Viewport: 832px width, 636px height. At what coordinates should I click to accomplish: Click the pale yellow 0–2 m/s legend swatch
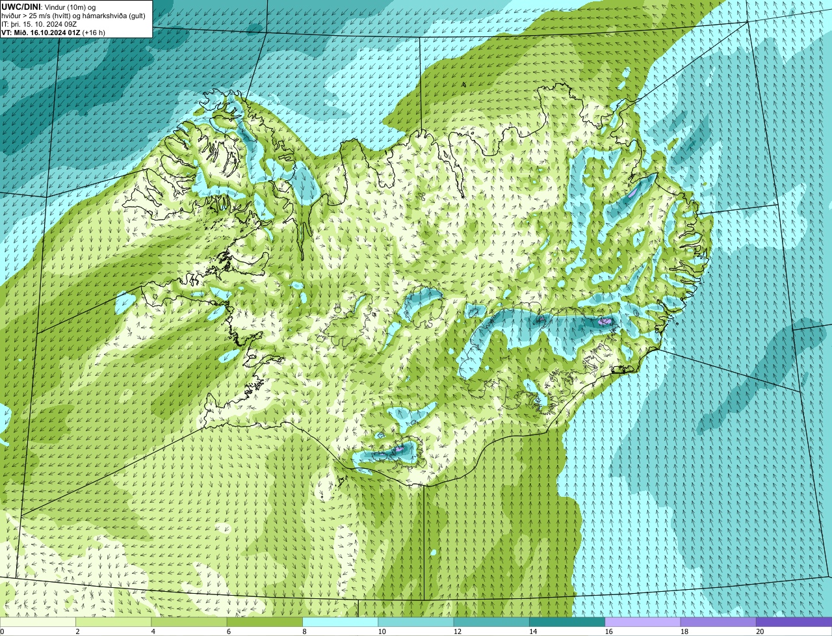38,622
